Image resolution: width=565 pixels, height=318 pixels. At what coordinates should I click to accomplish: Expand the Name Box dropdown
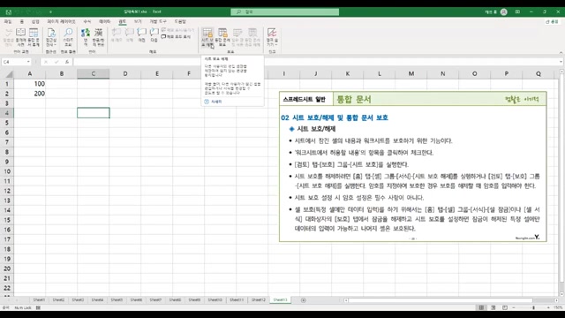pyautogui.click(x=28, y=62)
